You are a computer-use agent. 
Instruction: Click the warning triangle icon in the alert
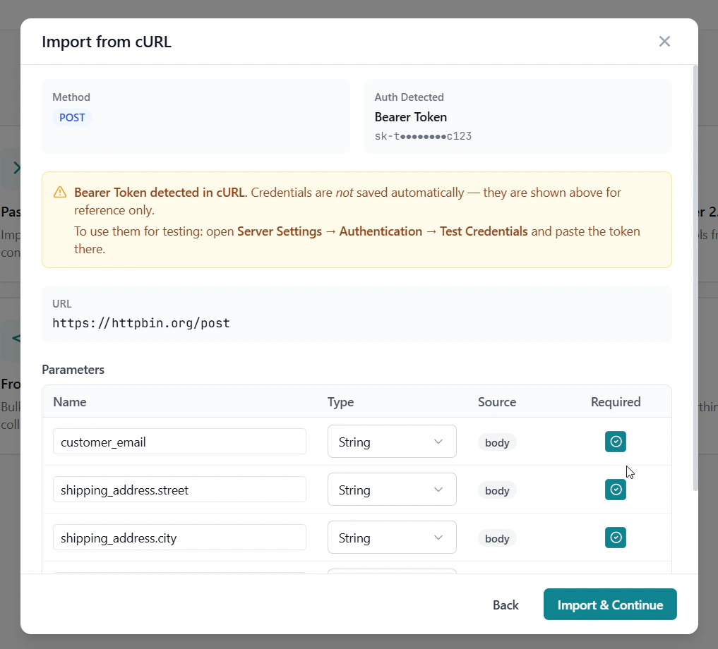(60, 192)
